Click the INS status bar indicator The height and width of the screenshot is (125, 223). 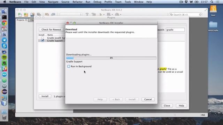[203, 115]
